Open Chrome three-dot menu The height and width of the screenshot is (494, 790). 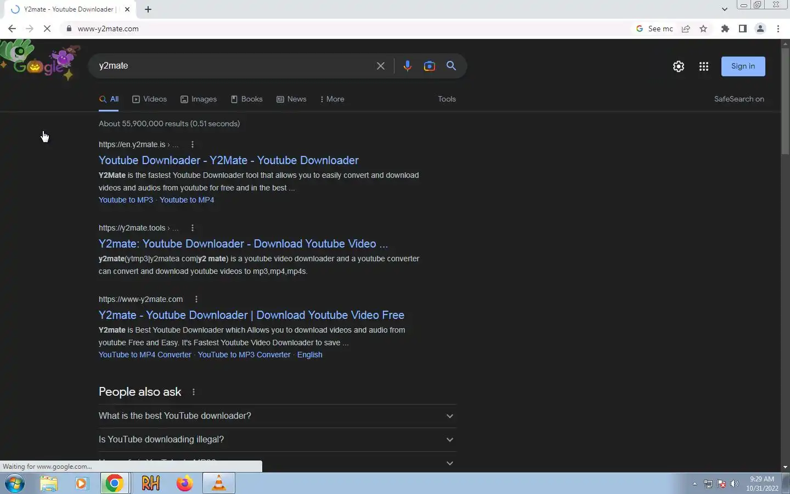778,29
